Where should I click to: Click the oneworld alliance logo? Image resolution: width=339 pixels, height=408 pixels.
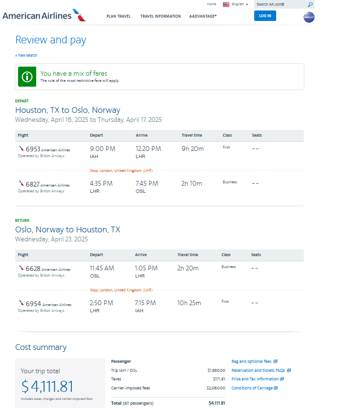point(309,17)
